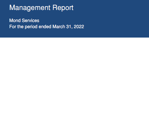
Task: Click the word period in date line
Action: pyautogui.click(x=31, y=27)
